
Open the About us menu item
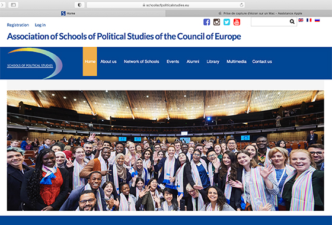(x=108, y=62)
